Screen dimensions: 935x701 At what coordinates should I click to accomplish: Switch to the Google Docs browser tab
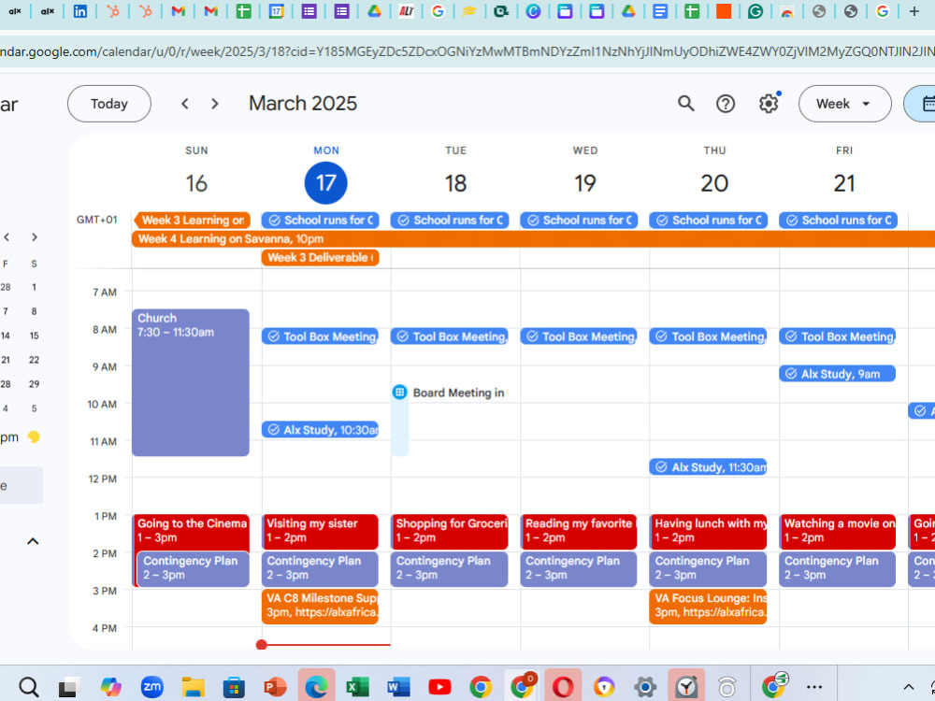[x=659, y=10]
